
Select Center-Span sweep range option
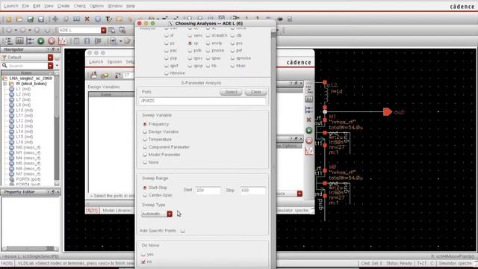click(x=145, y=195)
